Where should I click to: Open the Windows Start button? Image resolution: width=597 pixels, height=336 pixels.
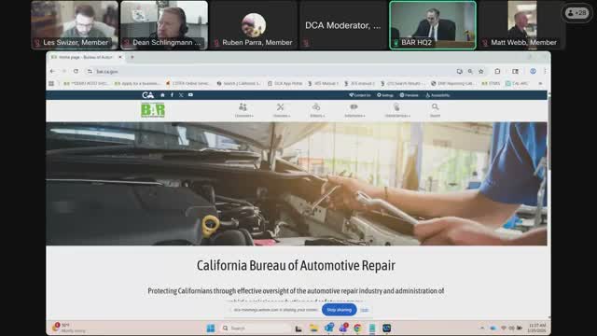pos(210,328)
